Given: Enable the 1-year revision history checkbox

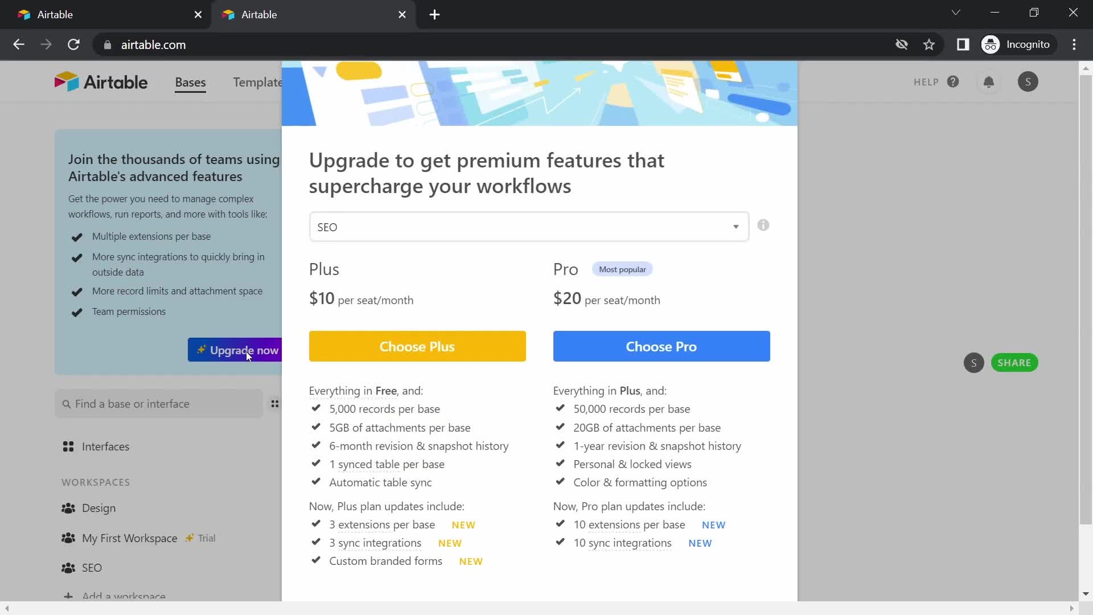Looking at the screenshot, I should coord(561,445).
